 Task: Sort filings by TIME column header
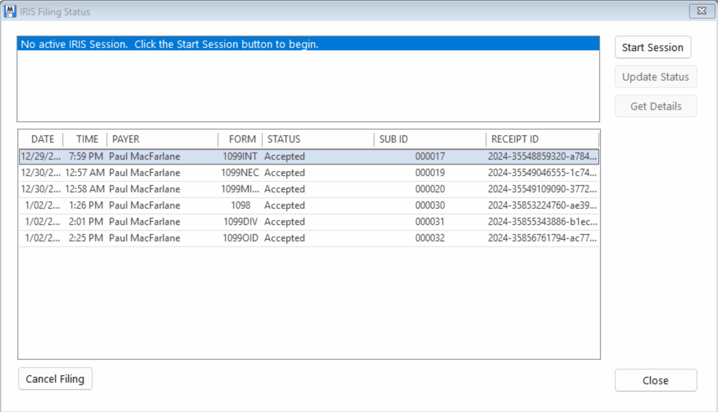coord(86,139)
